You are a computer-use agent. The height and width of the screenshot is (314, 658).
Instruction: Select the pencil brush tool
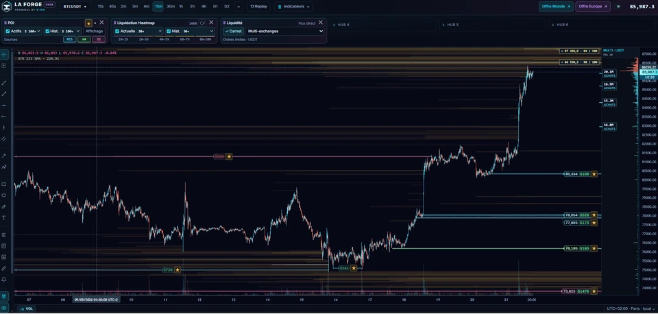tap(4, 206)
